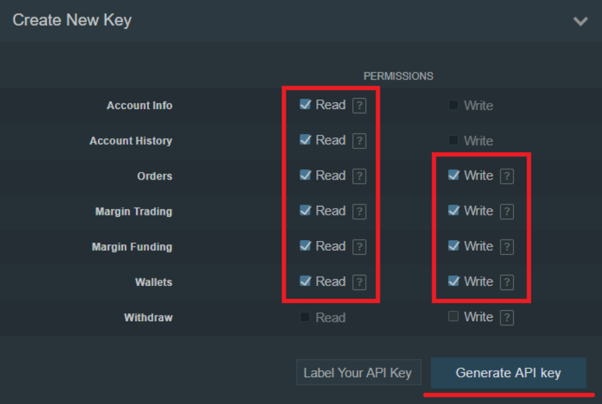The width and height of the screenshot is (602, 404).
Task: Open help icon for Account History Read
Action: point(359,141)
